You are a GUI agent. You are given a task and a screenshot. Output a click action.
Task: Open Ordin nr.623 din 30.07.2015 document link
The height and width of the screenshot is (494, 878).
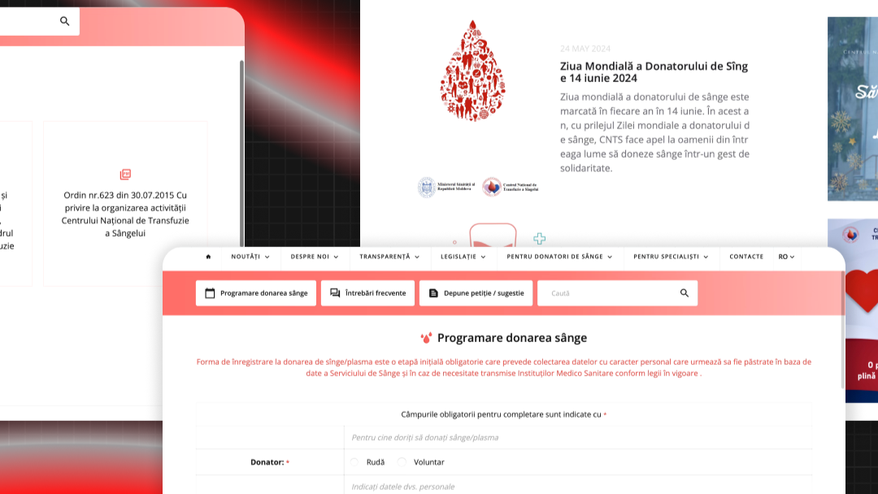click(125, 214)
